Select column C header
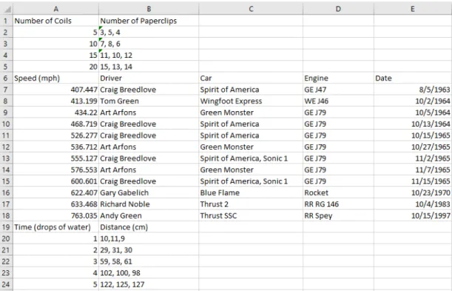452x291 pixels. click(251, 9)
